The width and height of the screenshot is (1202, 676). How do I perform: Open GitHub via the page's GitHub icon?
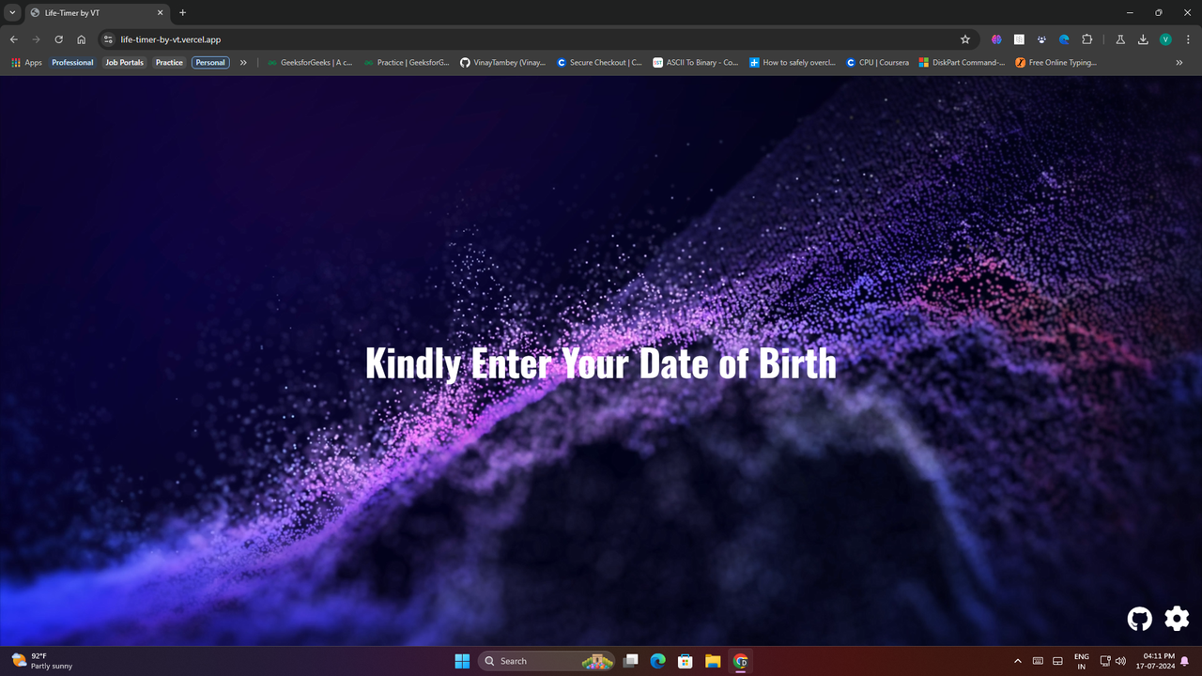(1139, 618)
